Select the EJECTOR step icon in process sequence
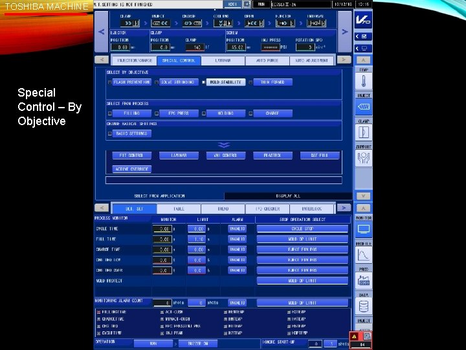The width and height of the screenshot is (466, 350). pos(285,23)
